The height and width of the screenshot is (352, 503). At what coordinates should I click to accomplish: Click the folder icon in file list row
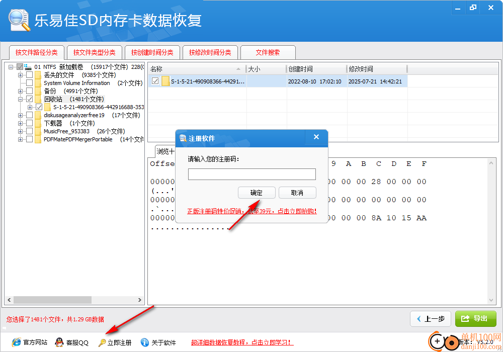(x=165, y=81)
